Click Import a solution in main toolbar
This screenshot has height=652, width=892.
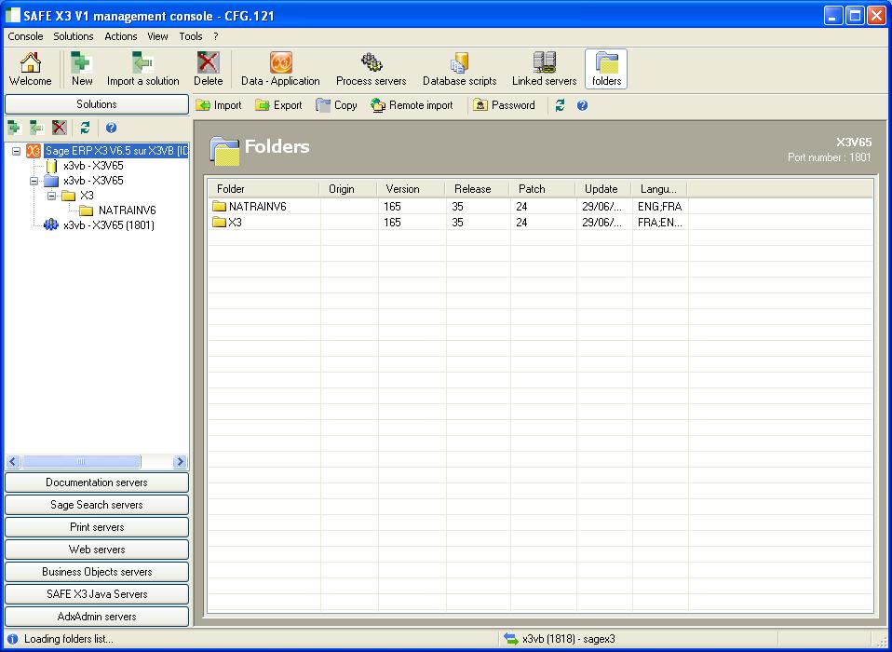tap(142, 69)
